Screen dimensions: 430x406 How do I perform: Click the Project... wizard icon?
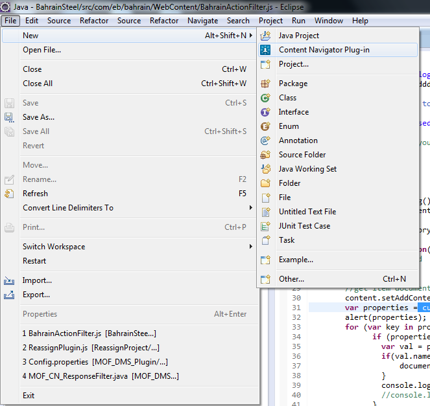pyautogui.click(x=265, y=64)
